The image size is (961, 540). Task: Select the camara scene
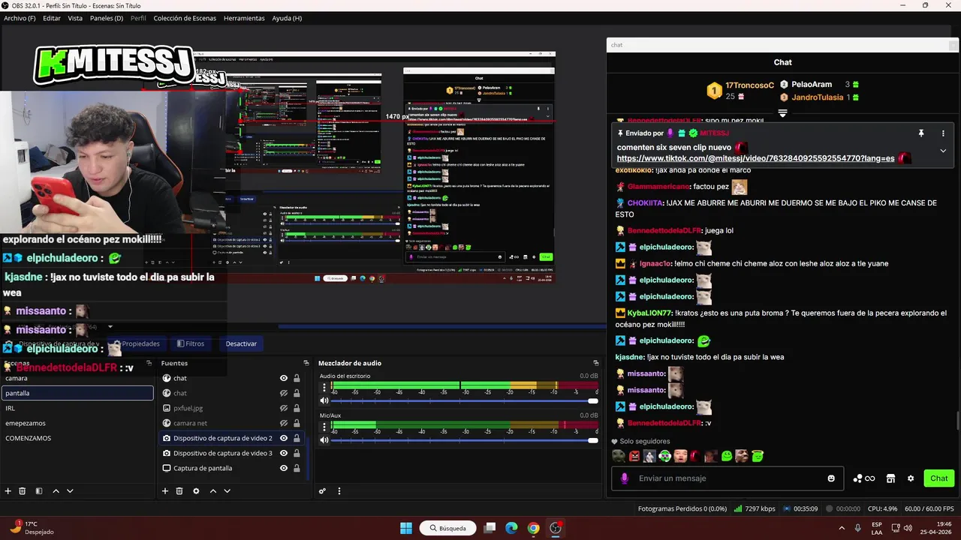click(x=77, y=378)
